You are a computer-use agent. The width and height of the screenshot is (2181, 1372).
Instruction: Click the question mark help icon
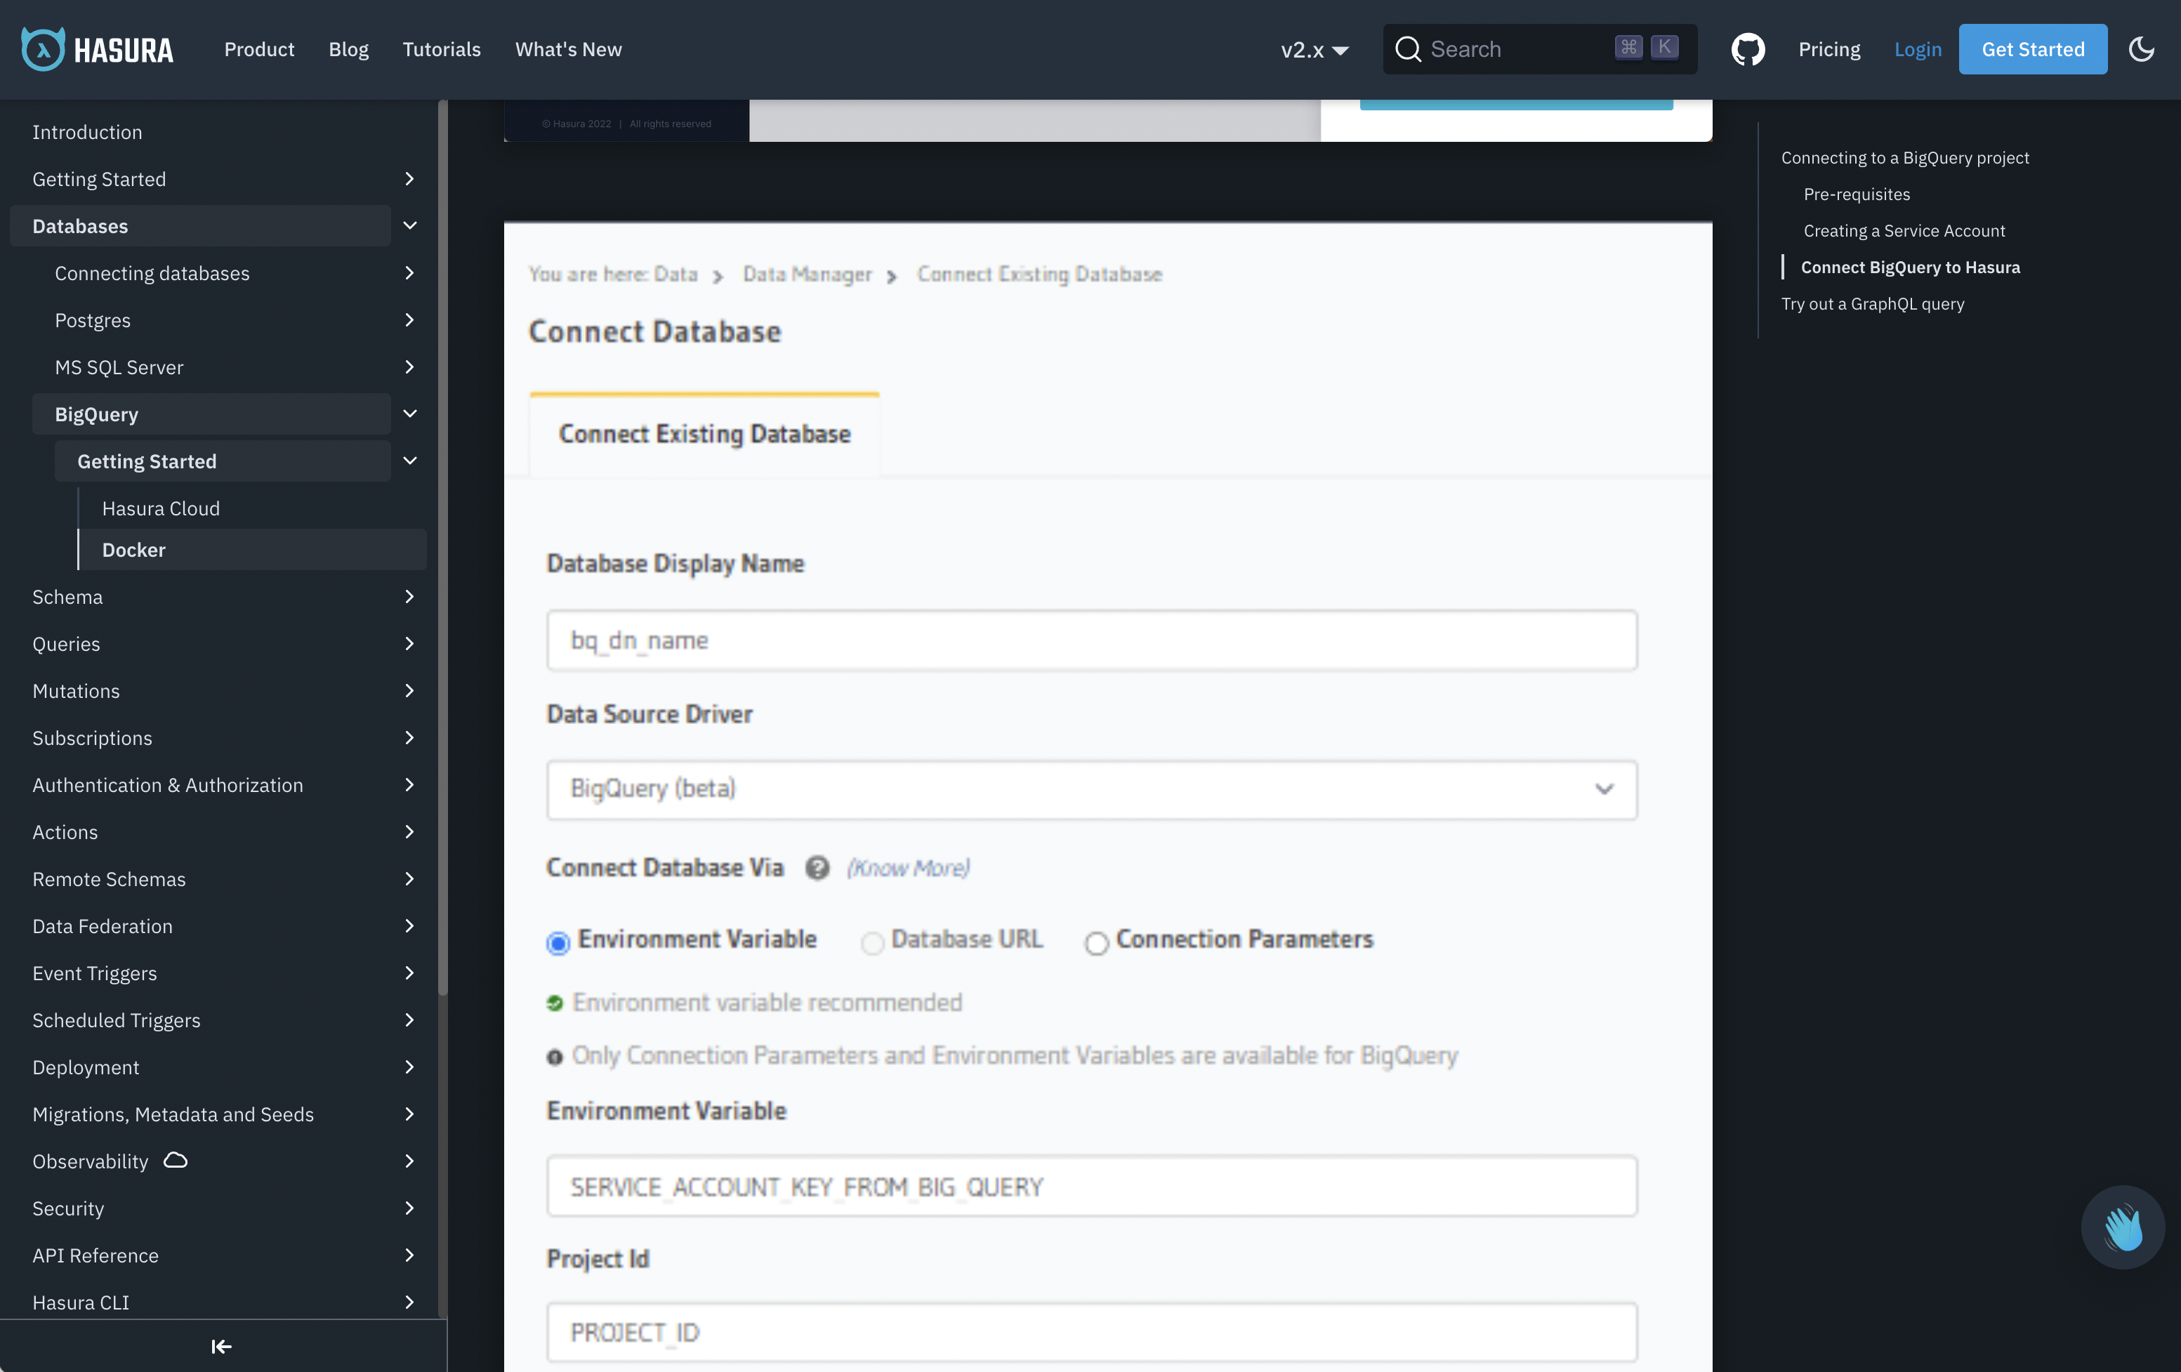pyautogui.click(x=817, y=868)
